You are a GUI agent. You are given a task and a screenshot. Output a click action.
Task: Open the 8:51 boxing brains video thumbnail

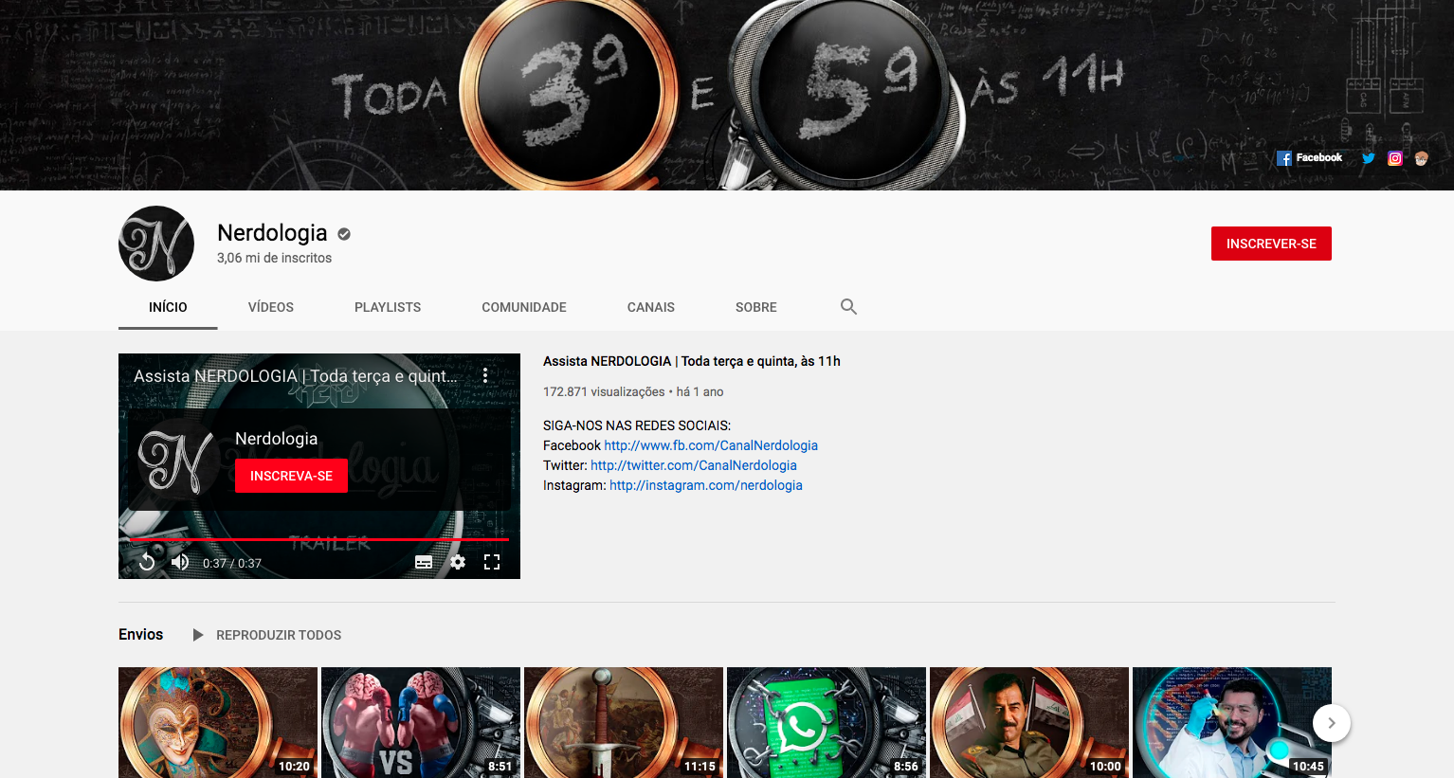(x=421, y=722)
